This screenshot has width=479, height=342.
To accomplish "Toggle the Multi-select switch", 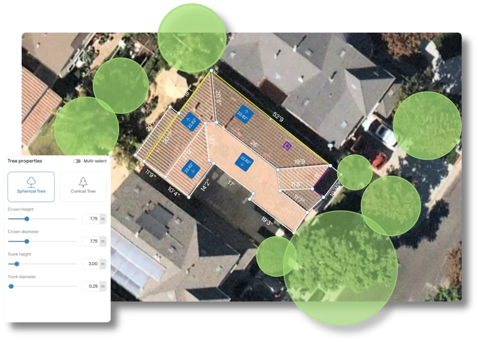I will 77,161.
